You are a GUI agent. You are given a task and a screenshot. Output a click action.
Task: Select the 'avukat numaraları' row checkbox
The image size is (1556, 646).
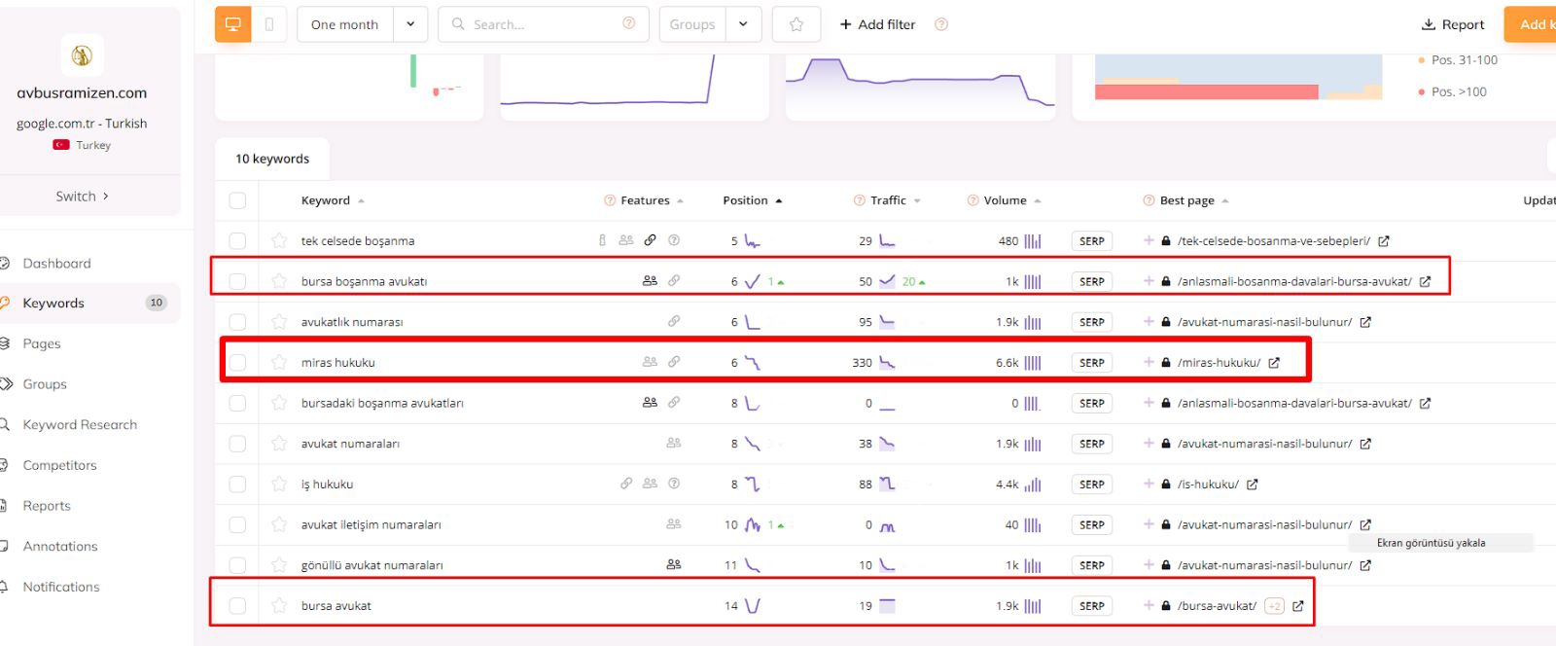point(237,444)
